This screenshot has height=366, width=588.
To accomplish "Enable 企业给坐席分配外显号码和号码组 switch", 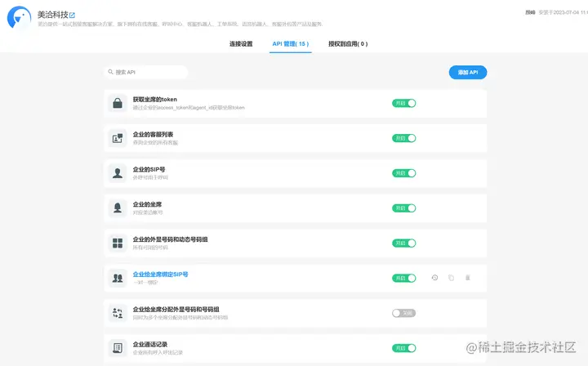I will (x=404, y=313).
